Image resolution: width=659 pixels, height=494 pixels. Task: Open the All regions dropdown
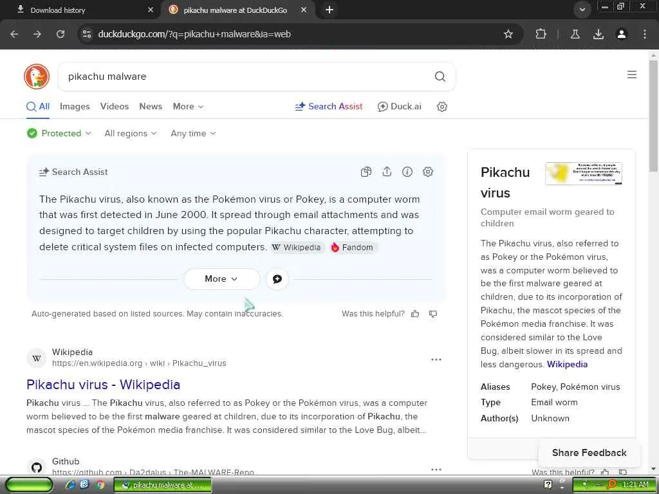[x=130, y=133]
